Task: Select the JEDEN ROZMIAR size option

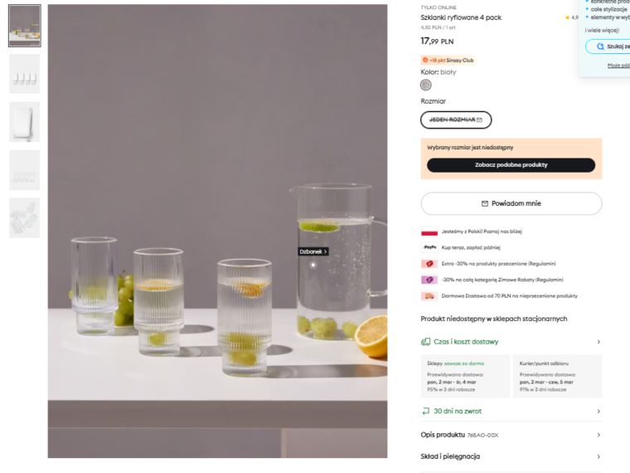Action: coord(456,120)
